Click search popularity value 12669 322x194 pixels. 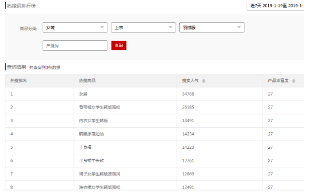(188, 174)
